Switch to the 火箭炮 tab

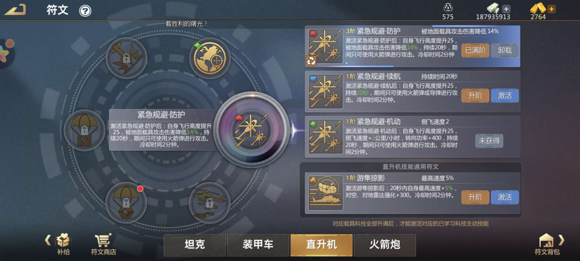pos(385,245)
